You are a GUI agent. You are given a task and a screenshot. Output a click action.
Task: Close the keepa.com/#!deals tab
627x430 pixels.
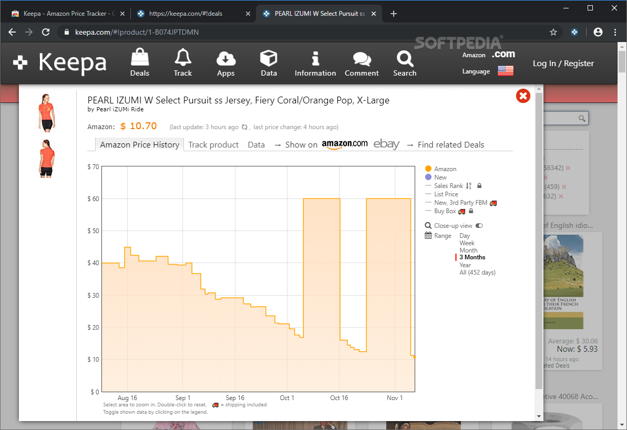click(x=248, y=14)
